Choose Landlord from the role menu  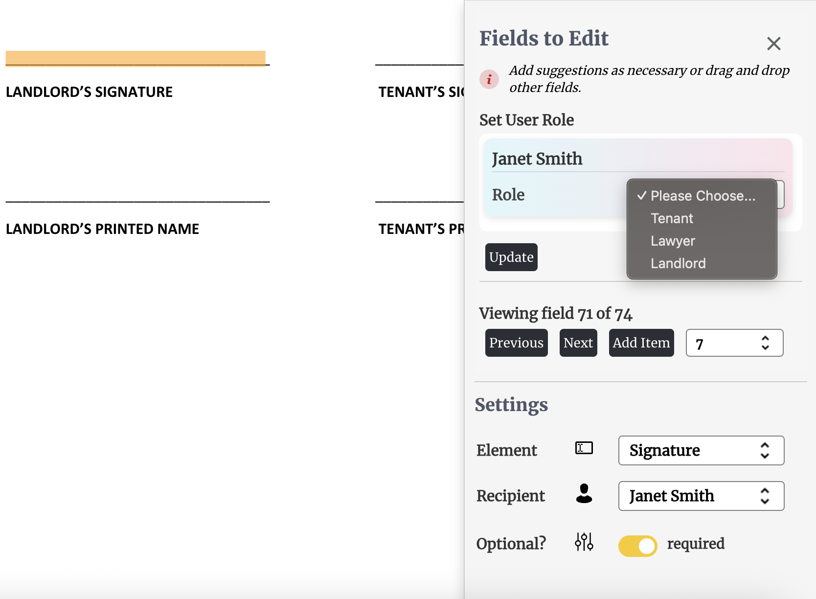(678, 263)
